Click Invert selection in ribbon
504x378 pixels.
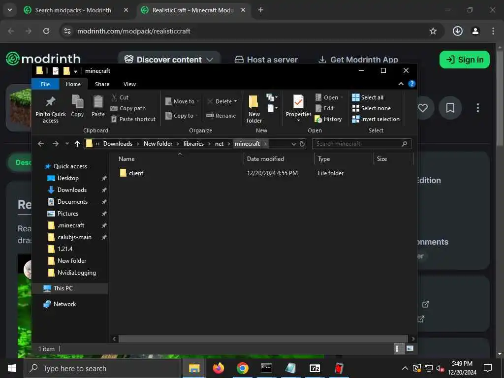(x=376, y=119)
